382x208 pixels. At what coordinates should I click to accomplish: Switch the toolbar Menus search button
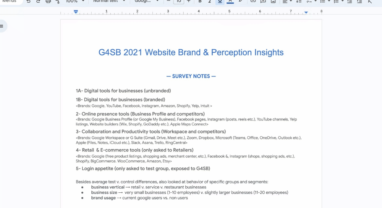pyautogui.click(x=9, y=1)
